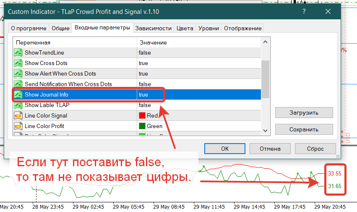The height and width of the screenshot is (212, 357).
Task: Switch to the Уровни tab
Action: point(208,28)
